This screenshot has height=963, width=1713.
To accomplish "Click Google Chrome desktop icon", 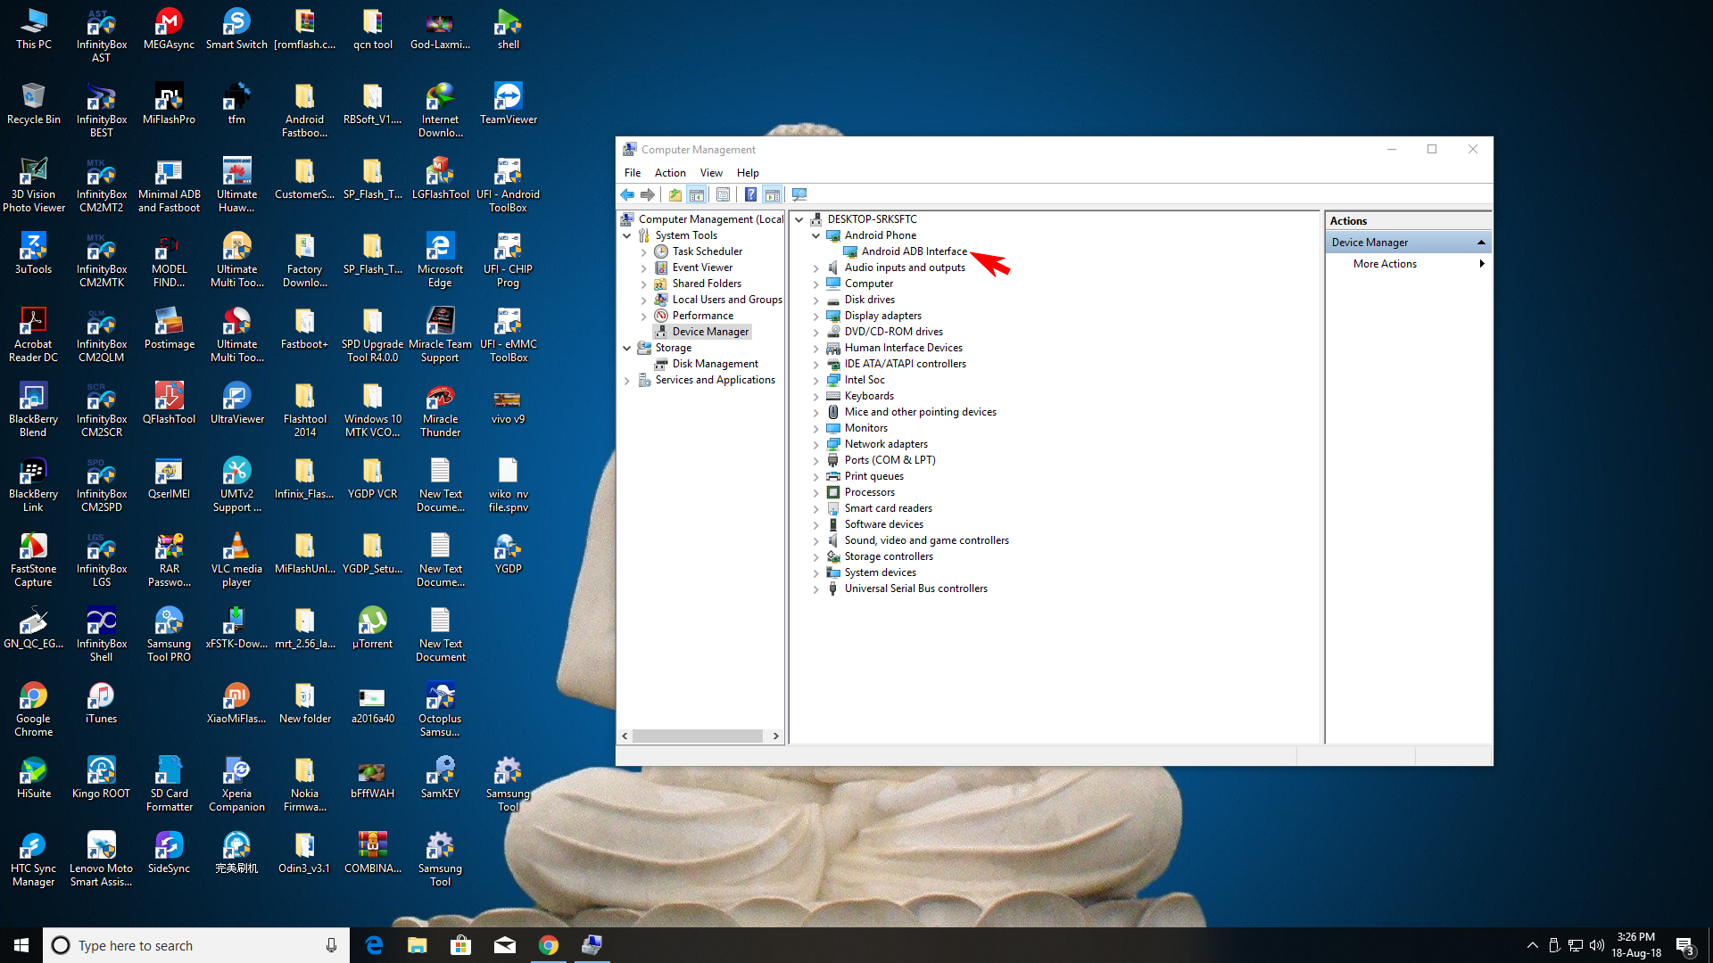I will point(34,709).
